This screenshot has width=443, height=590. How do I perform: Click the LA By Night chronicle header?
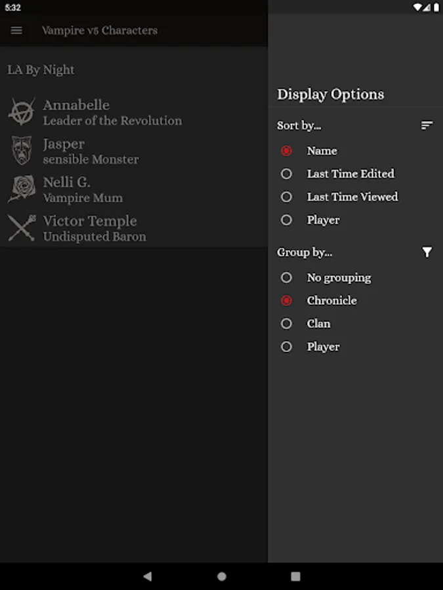click(41, 70)
